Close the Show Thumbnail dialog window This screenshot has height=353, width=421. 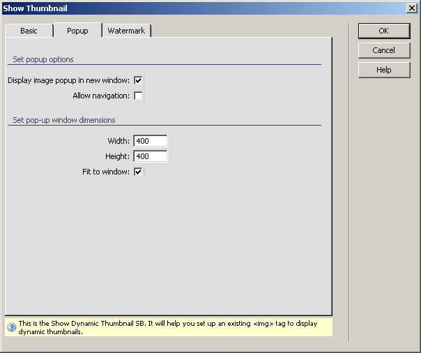point(412,8)
